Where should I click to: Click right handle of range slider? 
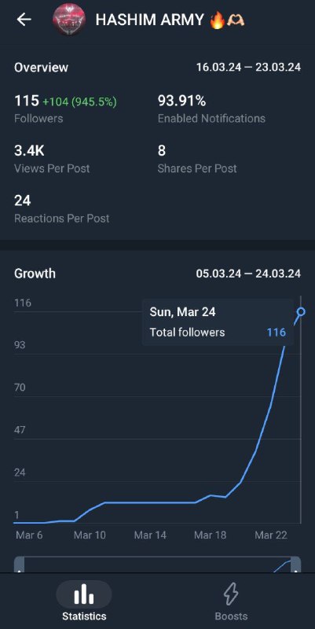tap(296, 565)
